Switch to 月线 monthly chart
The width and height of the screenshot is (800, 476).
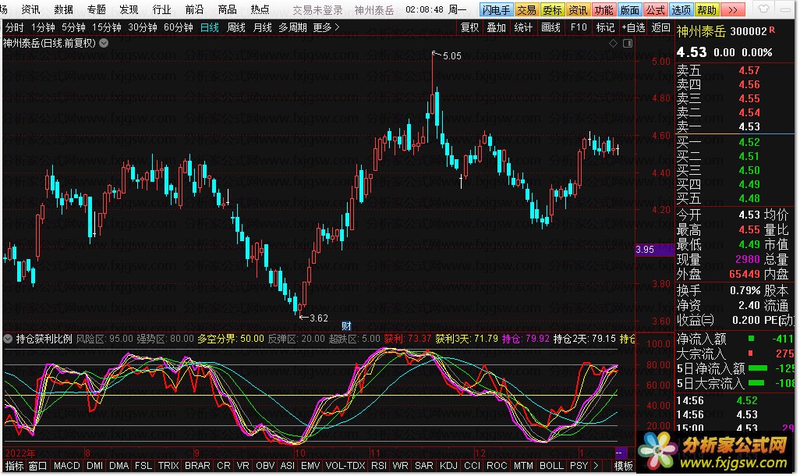263,27
